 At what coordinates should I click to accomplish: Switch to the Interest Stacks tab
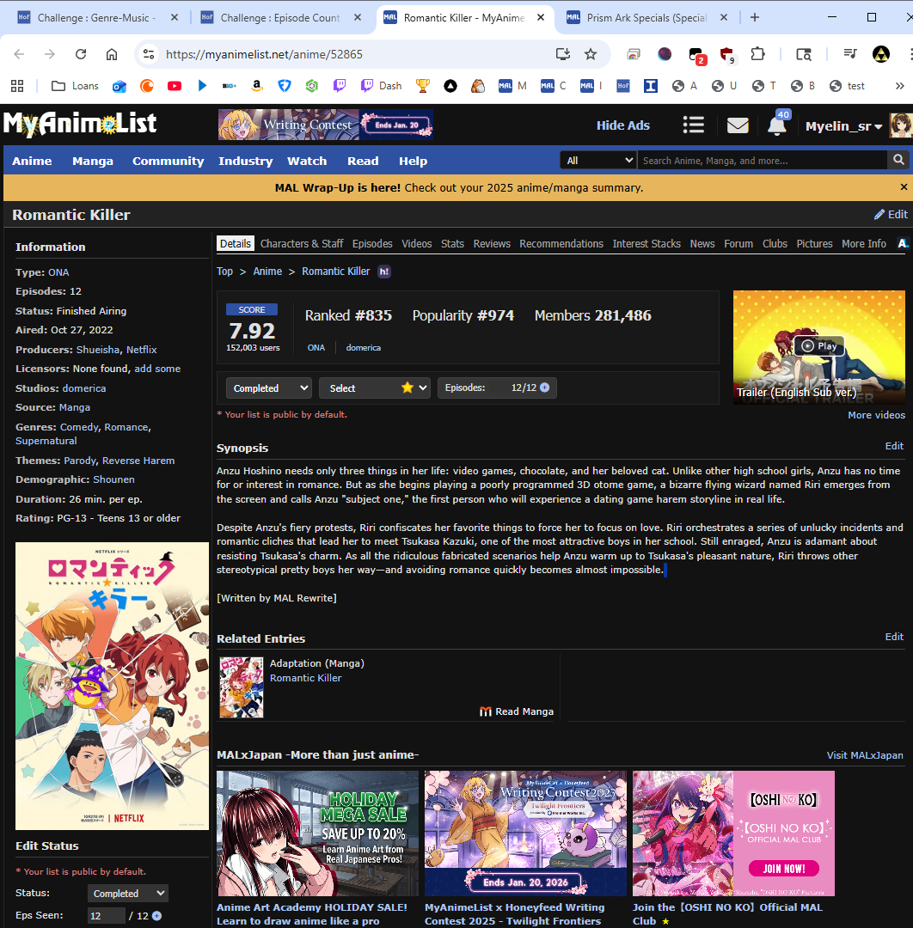click(x=646, y=243)
